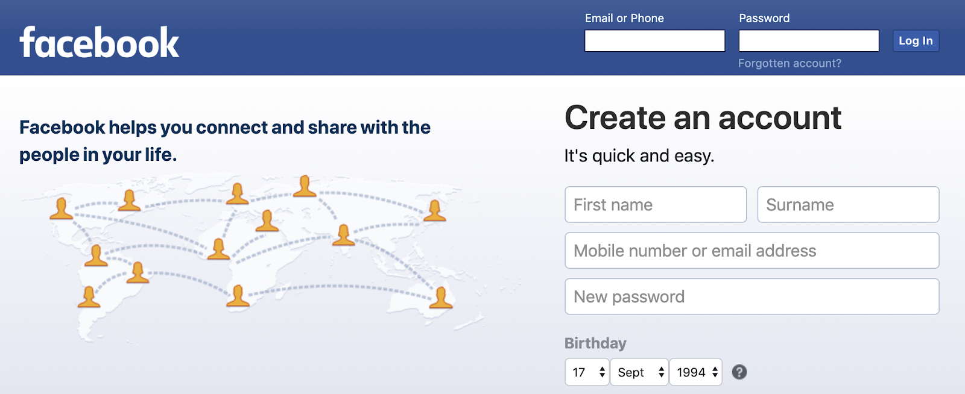Click the lowest person icon in South America
This screenshot has width=965, height=394.
[89, 297]
